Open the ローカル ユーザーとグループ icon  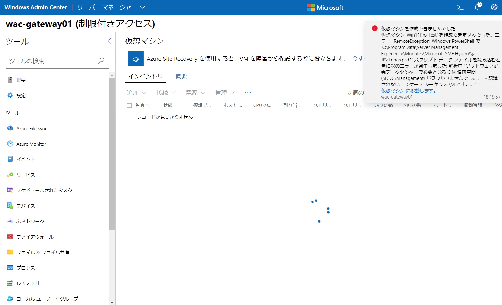(x=10, y=298)
